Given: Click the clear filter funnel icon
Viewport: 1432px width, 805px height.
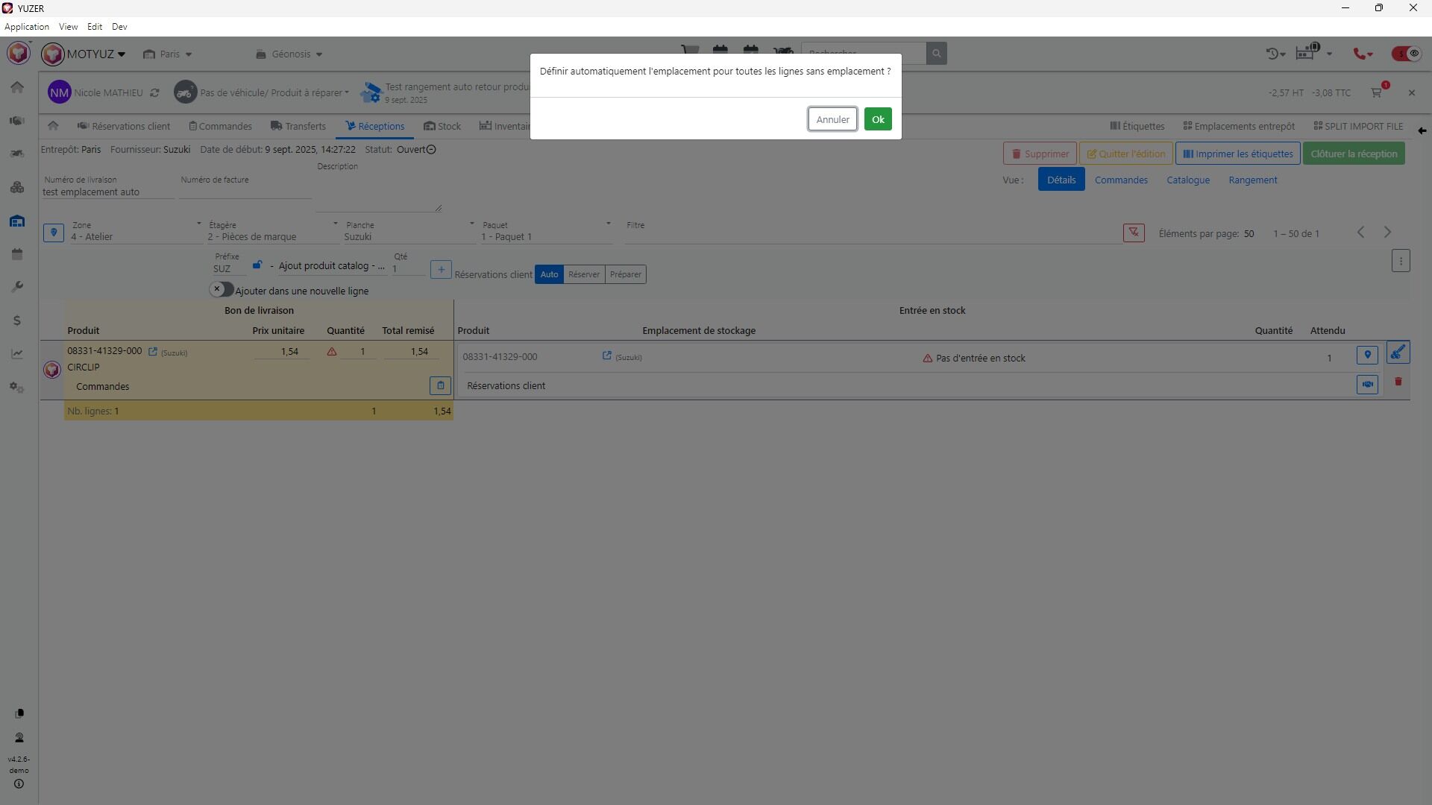Looking at the screenshot, I should click(x=1134, y=233).
